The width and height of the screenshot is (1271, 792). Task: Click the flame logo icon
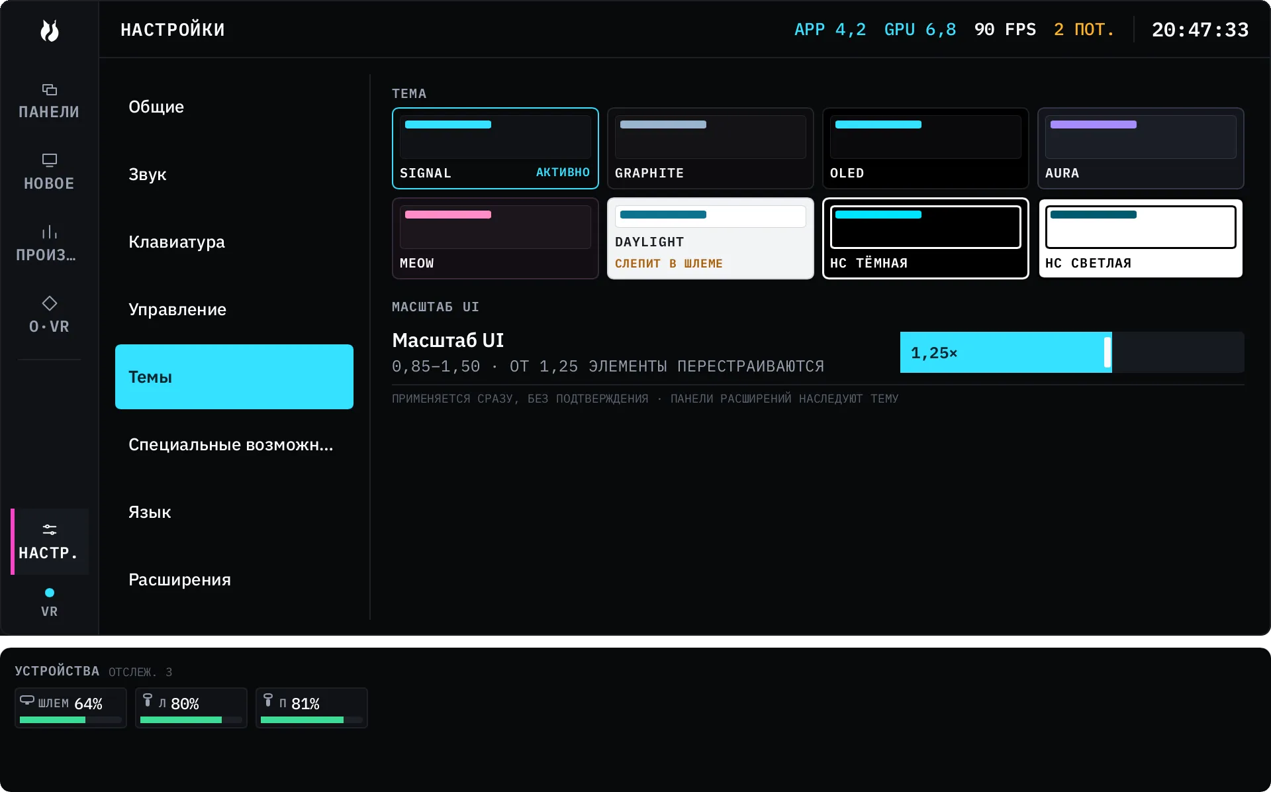pos(50,30)
